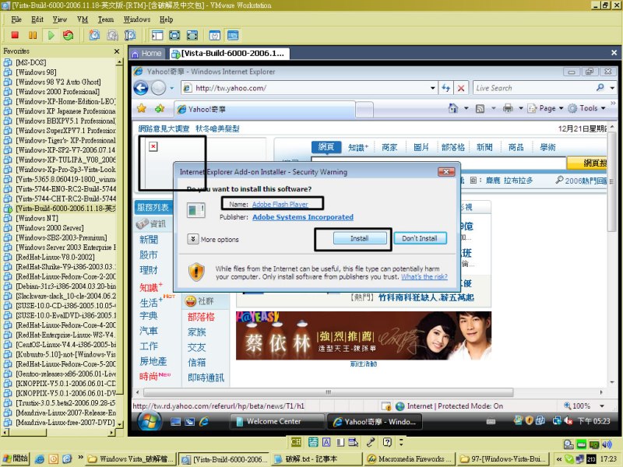Open the address bar dropdown arrow
623x467 pixels.
(433, 88)
